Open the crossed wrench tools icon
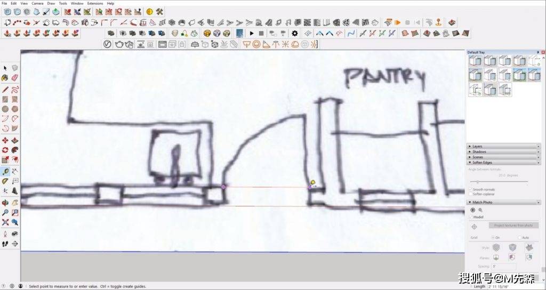The width and height of the screenshot is (546, 290). pyautogui.click(x=159, y=12)
